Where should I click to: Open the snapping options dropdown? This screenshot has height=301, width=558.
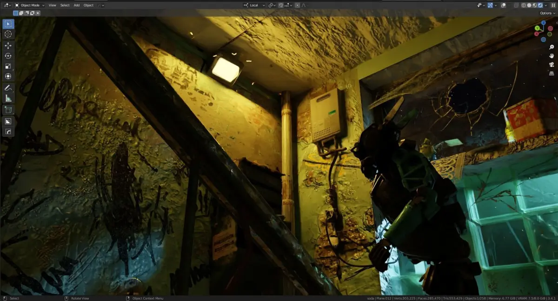click(288, 5)
